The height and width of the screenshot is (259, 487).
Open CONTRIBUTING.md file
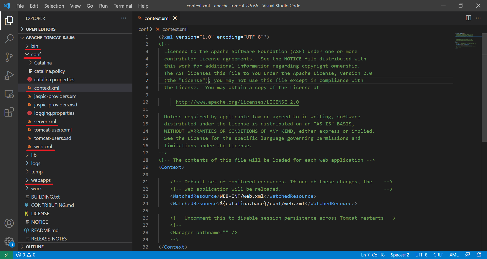tap(52, 205)
